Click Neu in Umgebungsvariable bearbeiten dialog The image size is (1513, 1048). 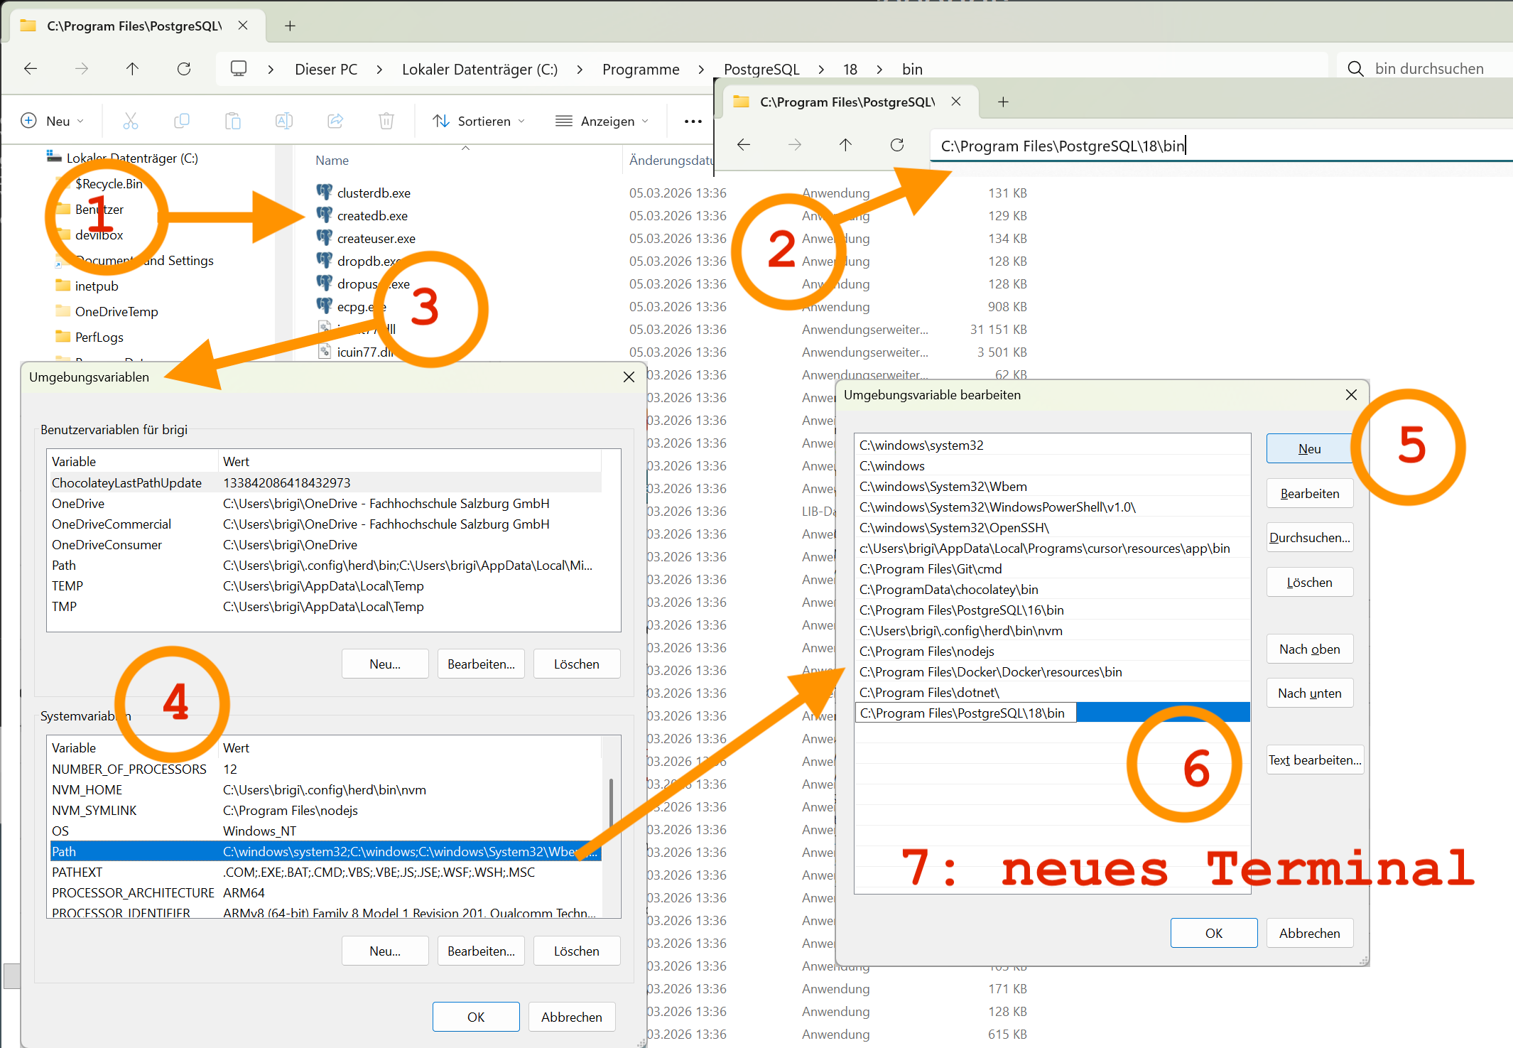pos(1308,449)
